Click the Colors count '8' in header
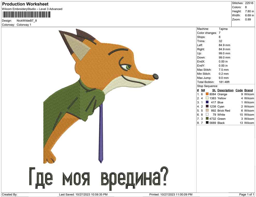This screenshot has height=197, width=256. (246, 7)
